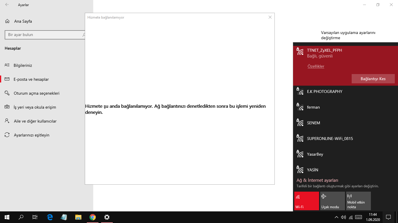The image size is (398, 223).
Task: Open Task View on the taskbar
Action: click(x=35, y=217)
